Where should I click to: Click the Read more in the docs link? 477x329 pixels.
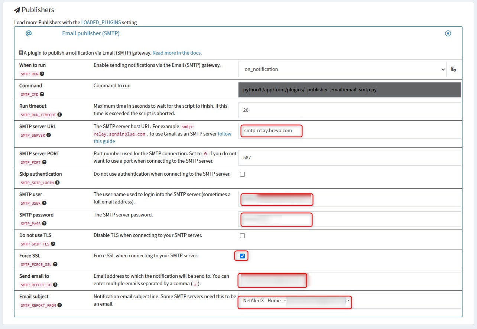(x=177, y=52)
